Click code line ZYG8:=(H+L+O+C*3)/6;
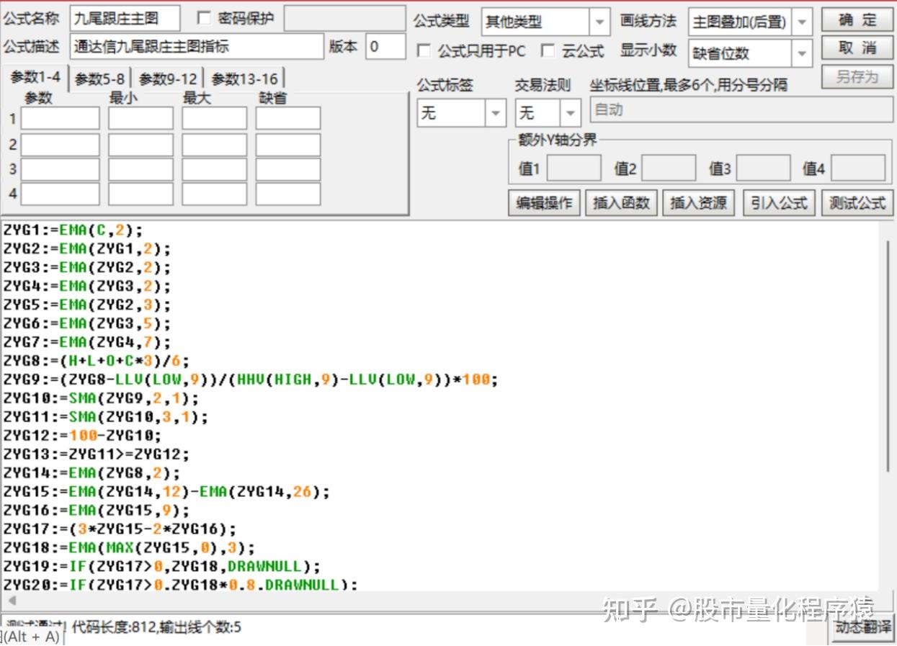 point(97,362)
